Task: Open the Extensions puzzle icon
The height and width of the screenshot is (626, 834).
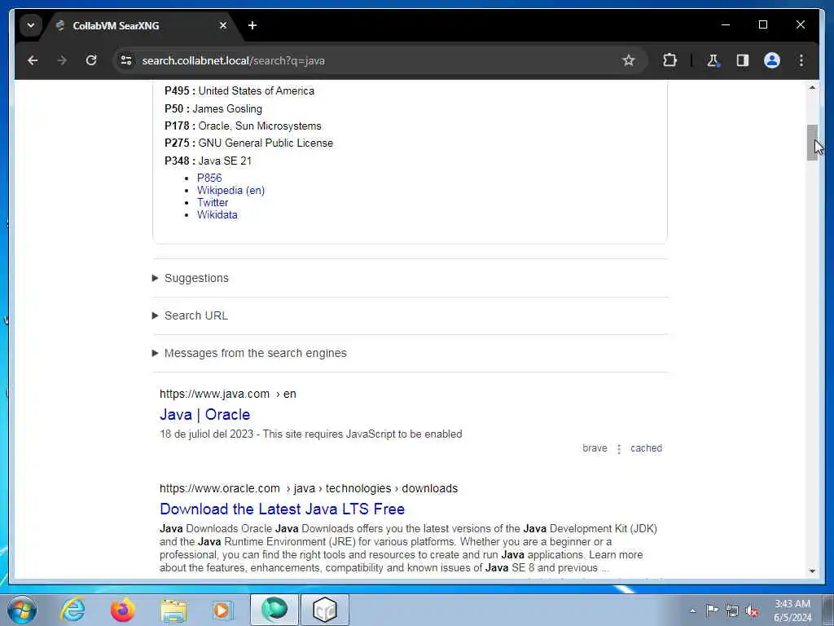Action: pos(669,60)
